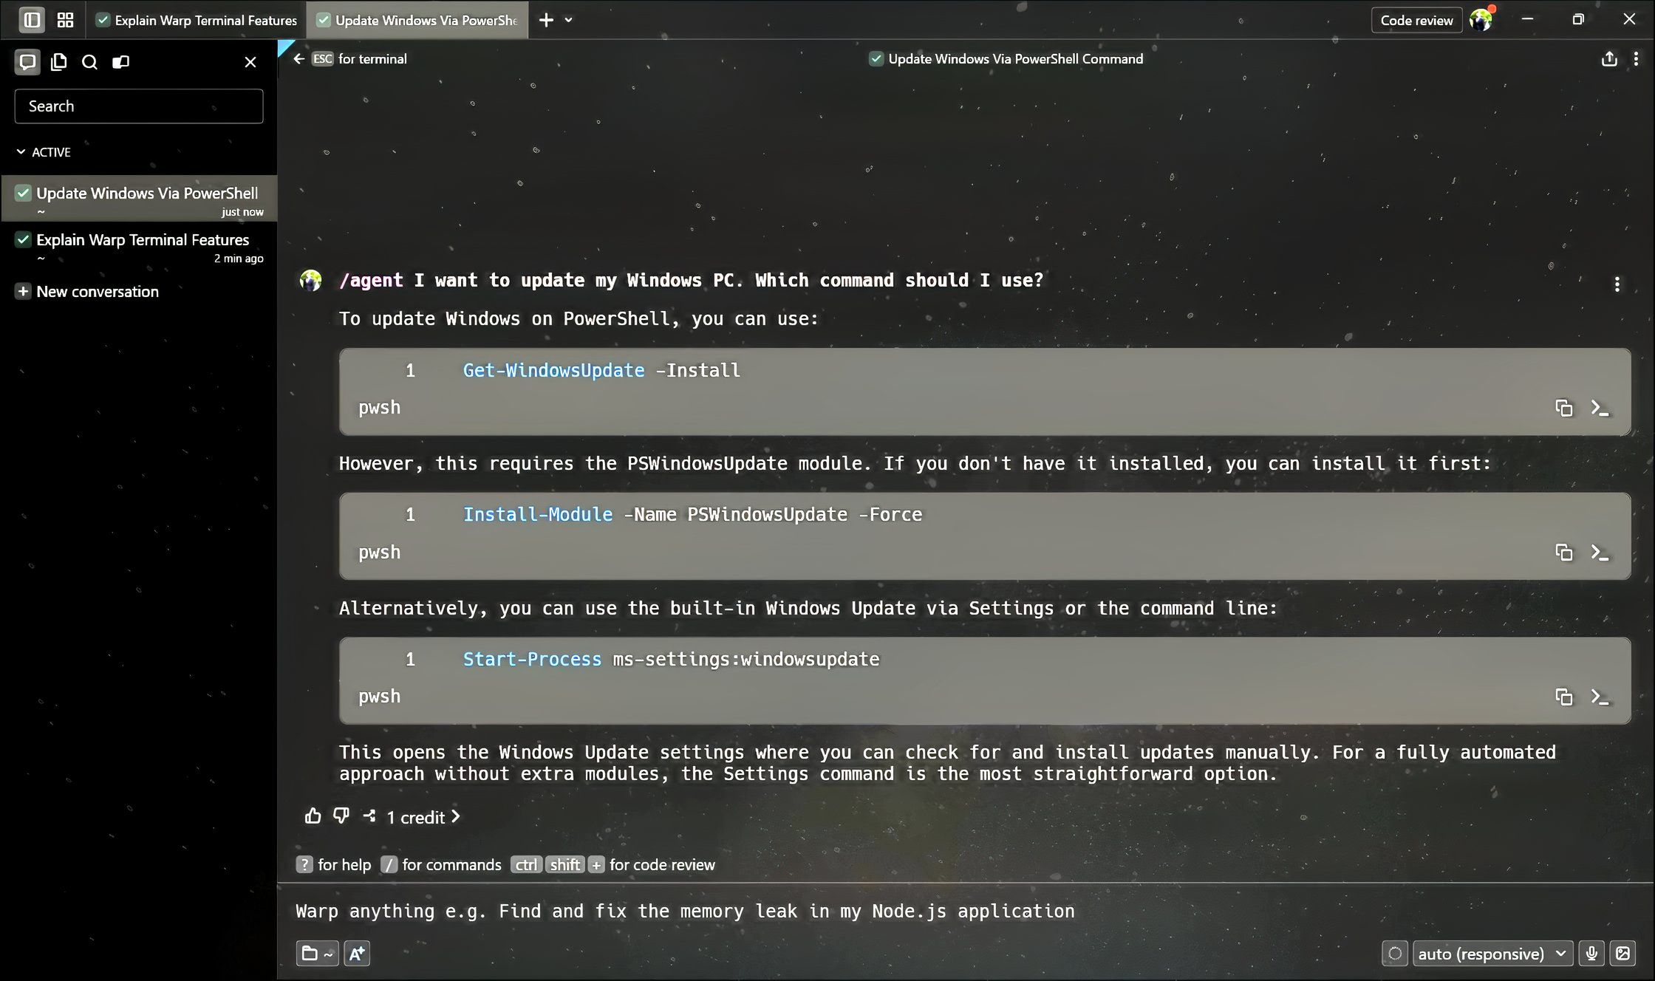Copy the Get-WindowsUpdate command
Image resolution: width=1655 pixels, height=981 pixels.
pyautogui.click(x=1563, y=408)
